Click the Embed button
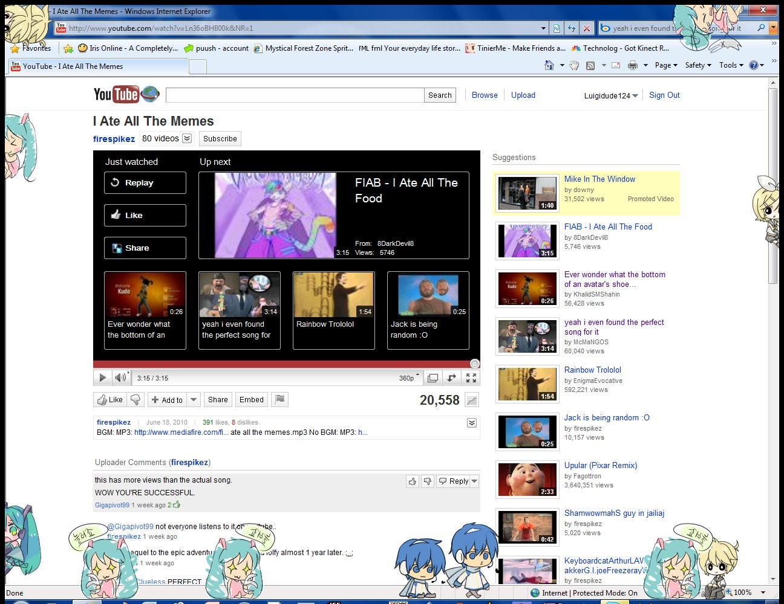Viewport: 784px width, 604px height. tap(252, 400)
